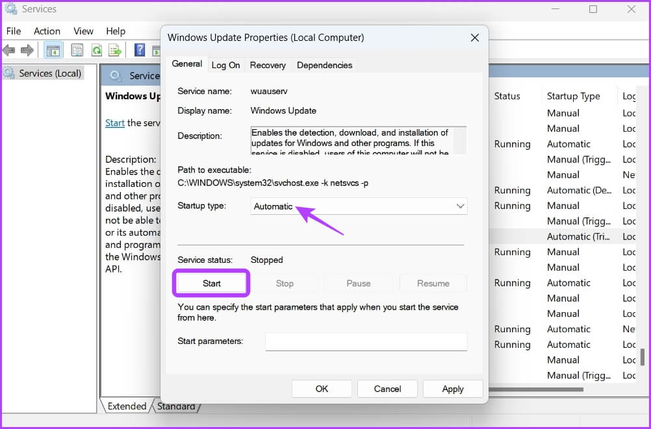Click the green Refresh toolbar icon
The image size is (651, 429).
pos(97,51)
